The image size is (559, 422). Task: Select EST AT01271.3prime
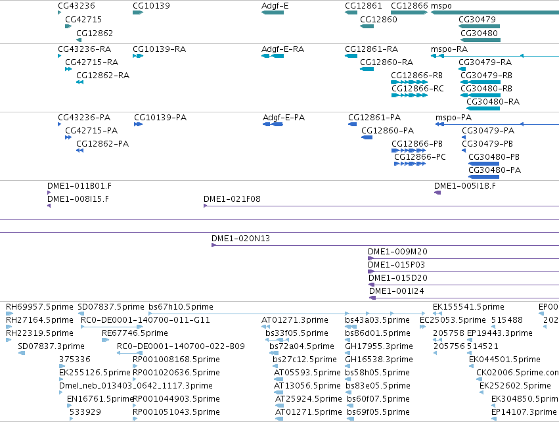[265, 327]
